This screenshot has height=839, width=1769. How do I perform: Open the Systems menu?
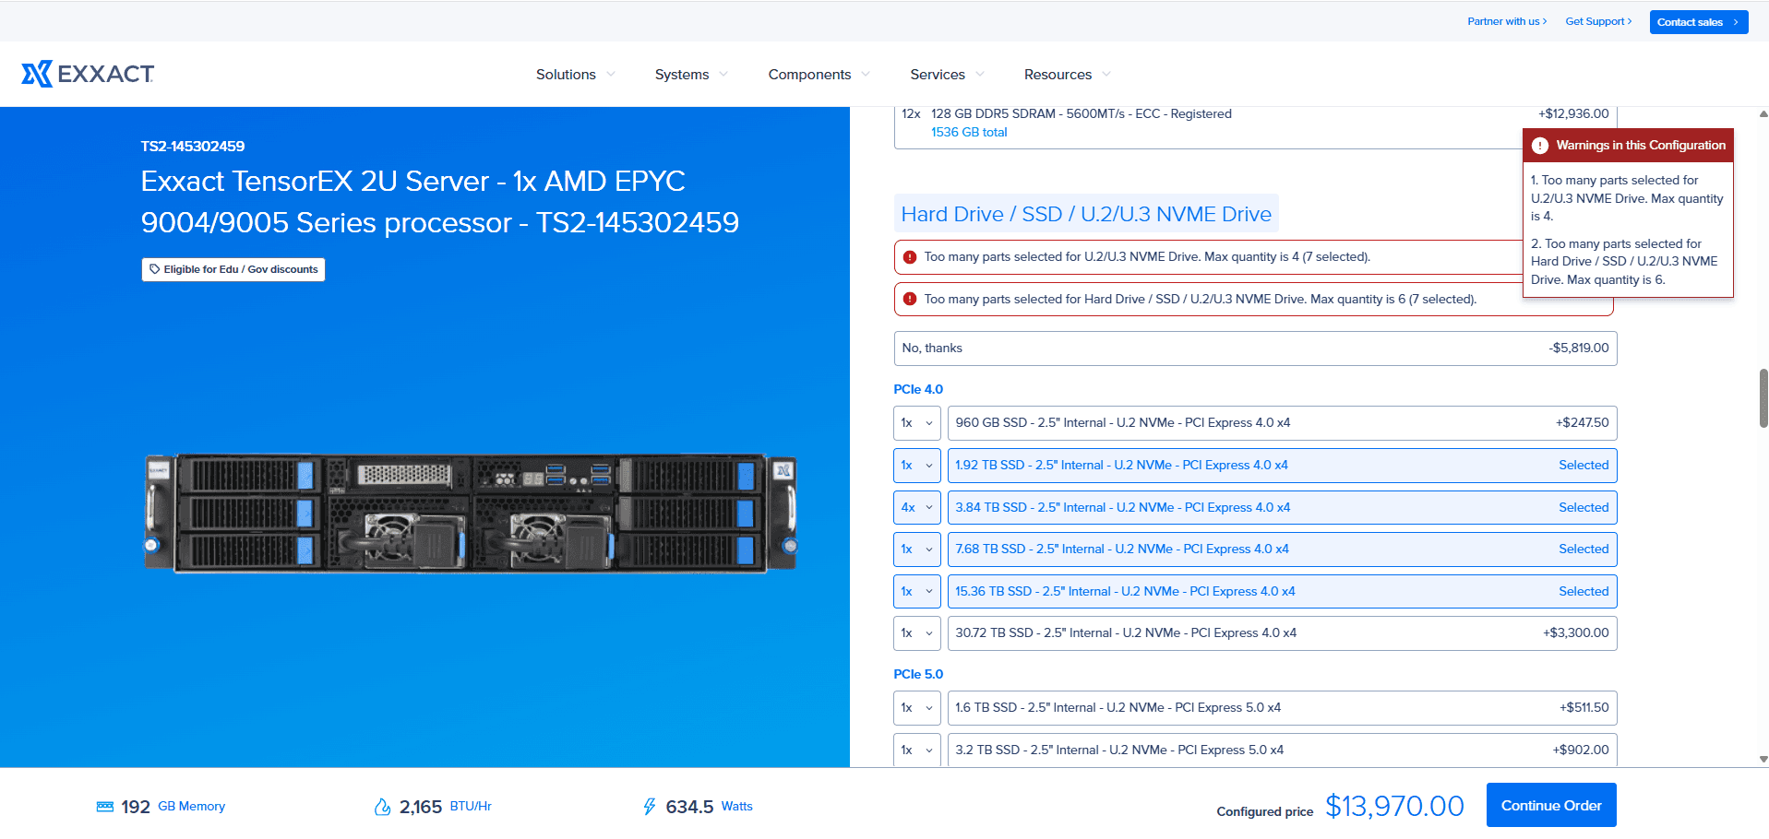(x=691, y=75)
